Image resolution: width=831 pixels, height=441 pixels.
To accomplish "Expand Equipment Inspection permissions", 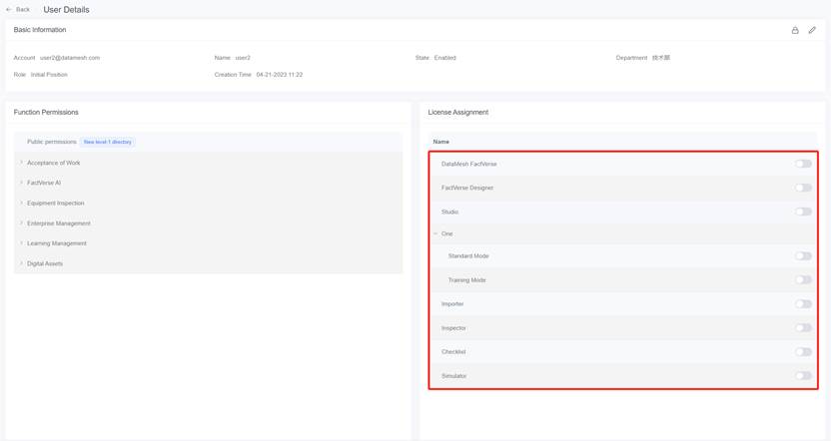I will coord(21,203).
